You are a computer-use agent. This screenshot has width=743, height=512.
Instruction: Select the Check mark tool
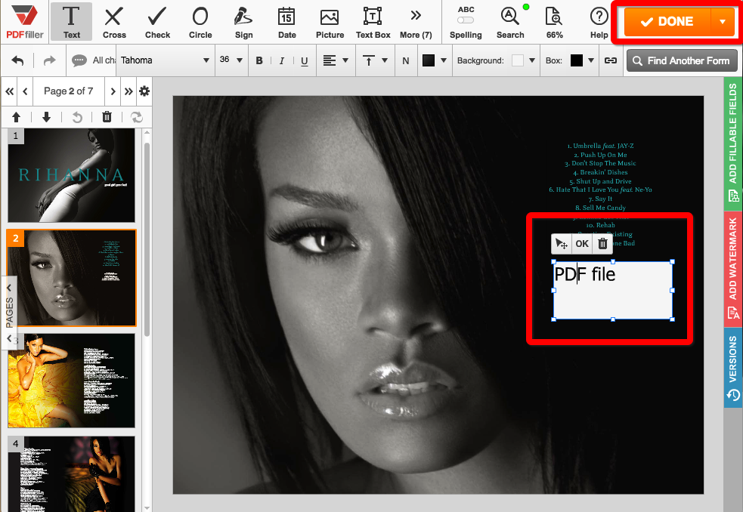coord(157,22)
